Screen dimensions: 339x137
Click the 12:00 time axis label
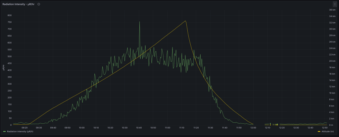[x=253, y=128]
